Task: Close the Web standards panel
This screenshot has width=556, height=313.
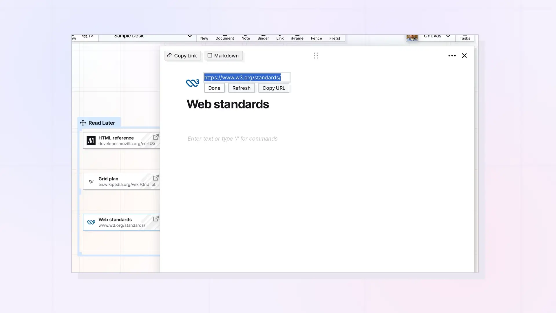Action: click(464, 55)
